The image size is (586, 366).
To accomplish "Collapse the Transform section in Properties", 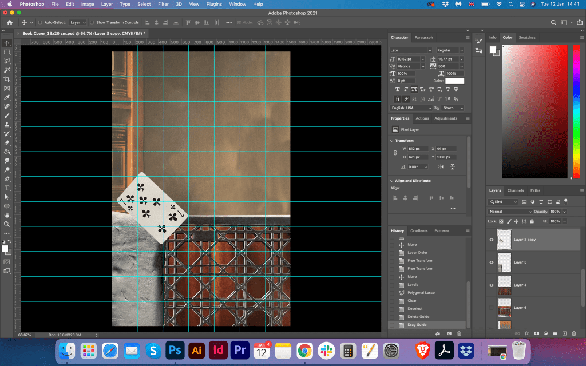I will click(x=392, y=140).
